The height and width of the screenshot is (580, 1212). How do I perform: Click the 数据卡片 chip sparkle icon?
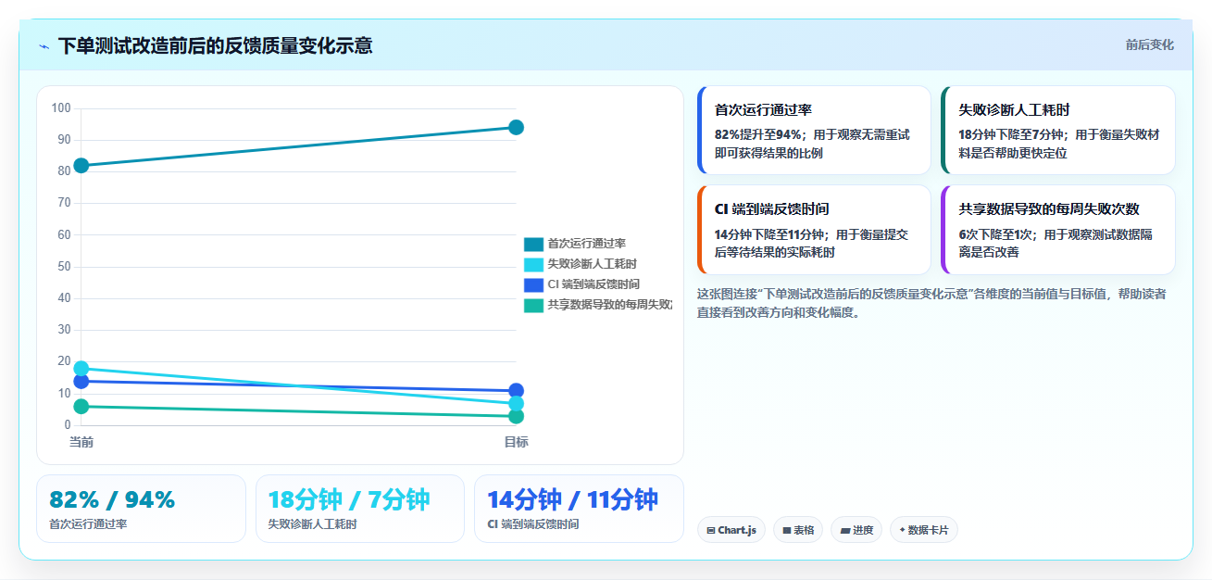tap(902, 530)
